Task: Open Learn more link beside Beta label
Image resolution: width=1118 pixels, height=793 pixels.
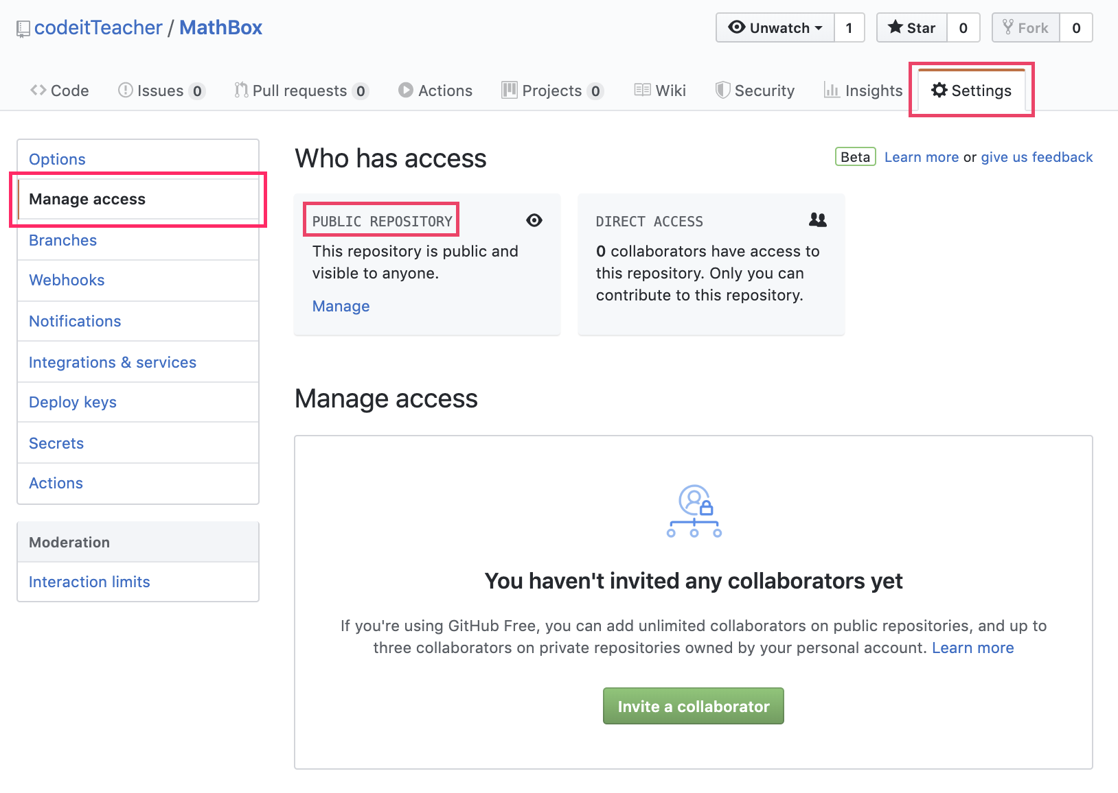Action: tap(921, 157)
